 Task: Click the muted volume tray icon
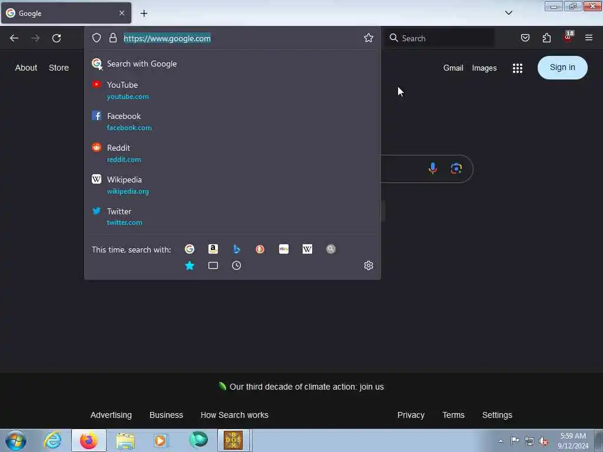tap(544, 441)
